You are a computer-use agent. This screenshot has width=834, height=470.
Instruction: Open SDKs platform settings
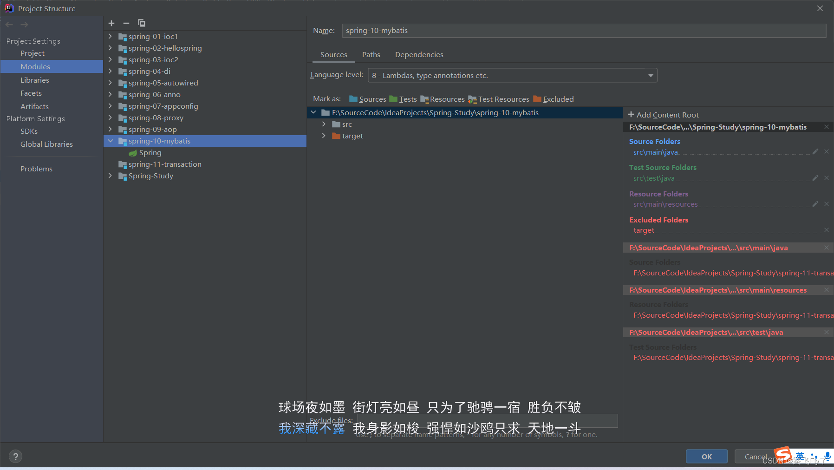pyautogui.click(x=29, y=131)
